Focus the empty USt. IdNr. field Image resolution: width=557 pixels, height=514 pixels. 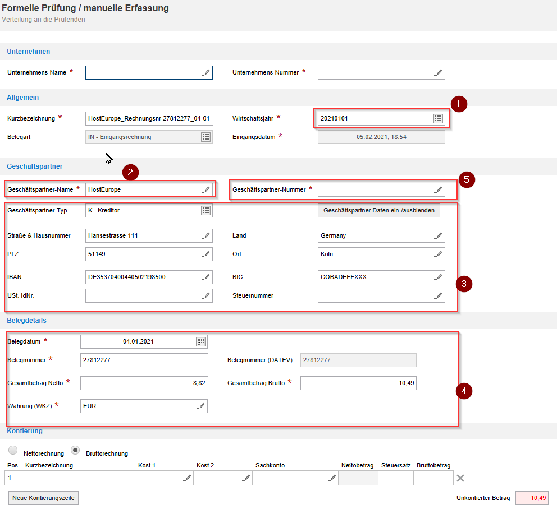tap(149, 295)
